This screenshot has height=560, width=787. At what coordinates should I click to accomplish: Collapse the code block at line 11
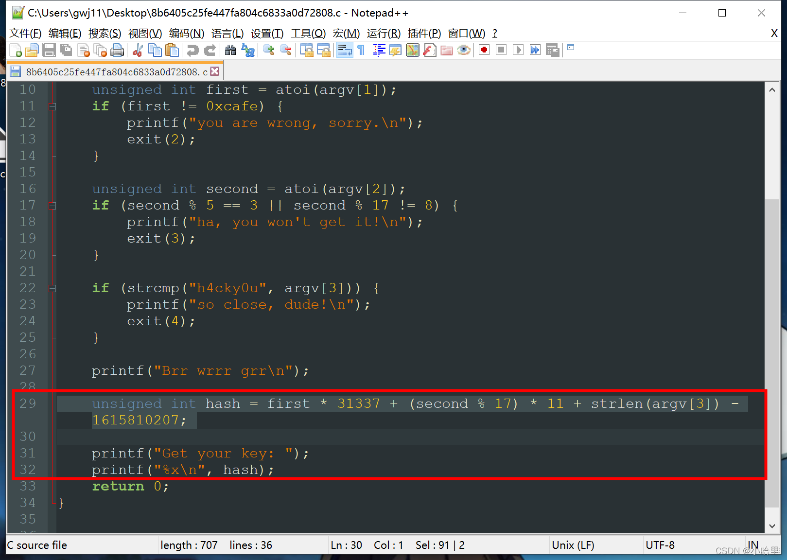52,106
